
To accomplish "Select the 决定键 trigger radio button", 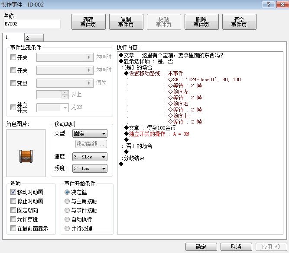I will pos(67,192).
